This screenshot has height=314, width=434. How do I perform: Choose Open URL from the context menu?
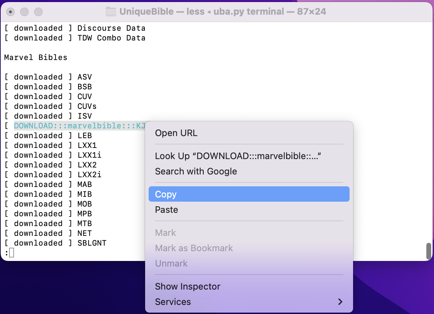[249, 133]
